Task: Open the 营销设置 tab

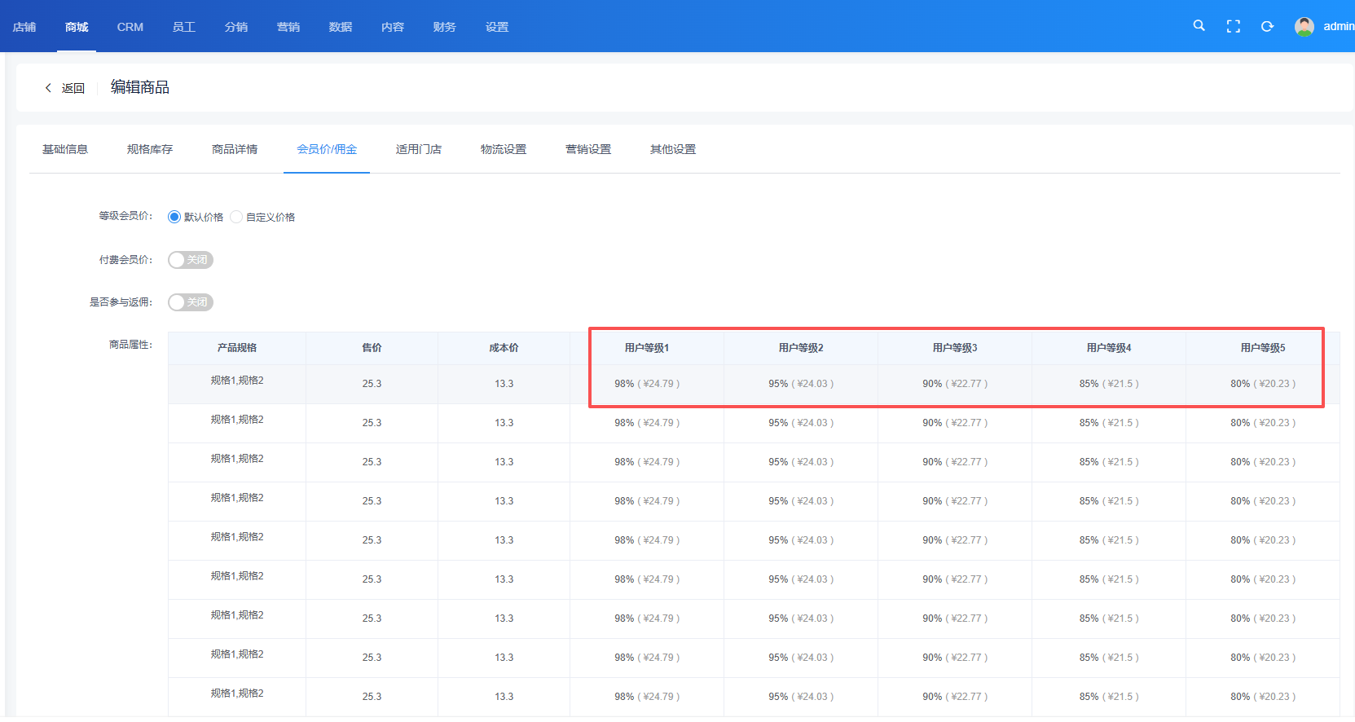Action: coord(588,150)
